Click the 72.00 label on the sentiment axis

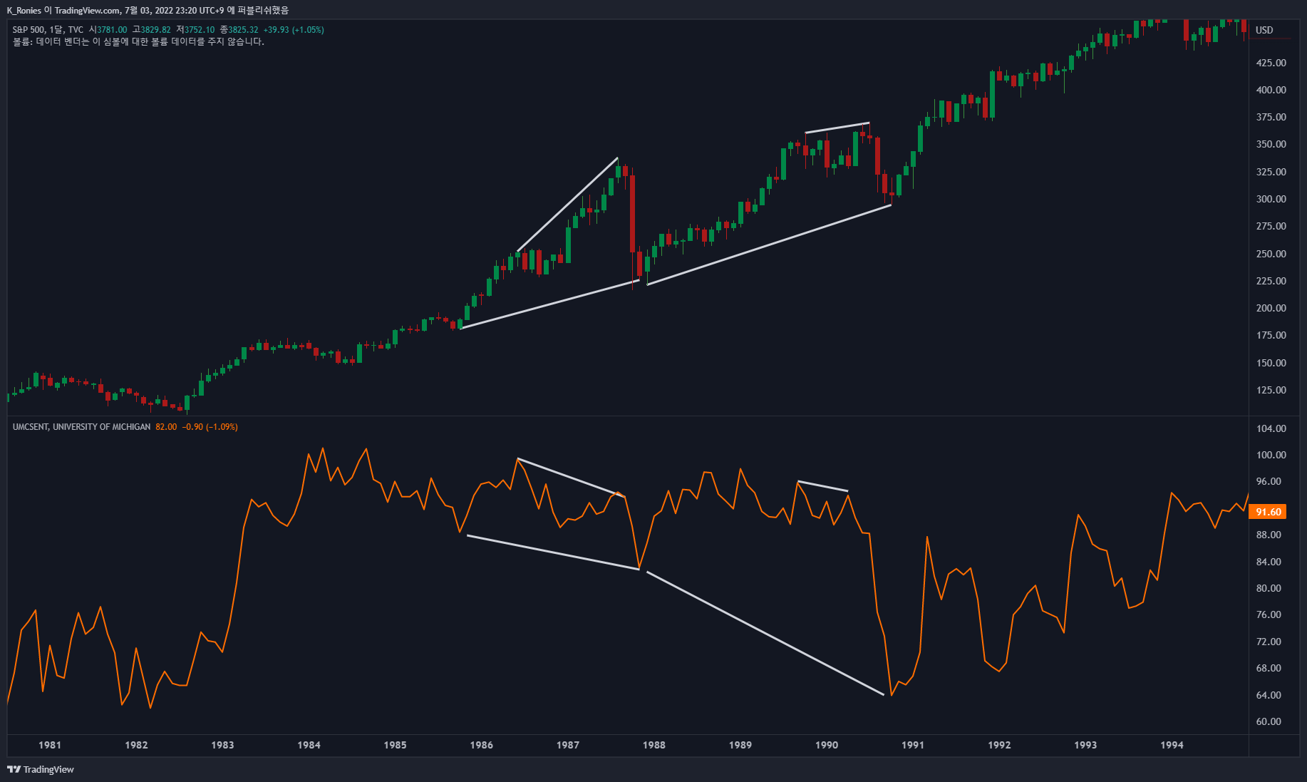coord(1269,642)
